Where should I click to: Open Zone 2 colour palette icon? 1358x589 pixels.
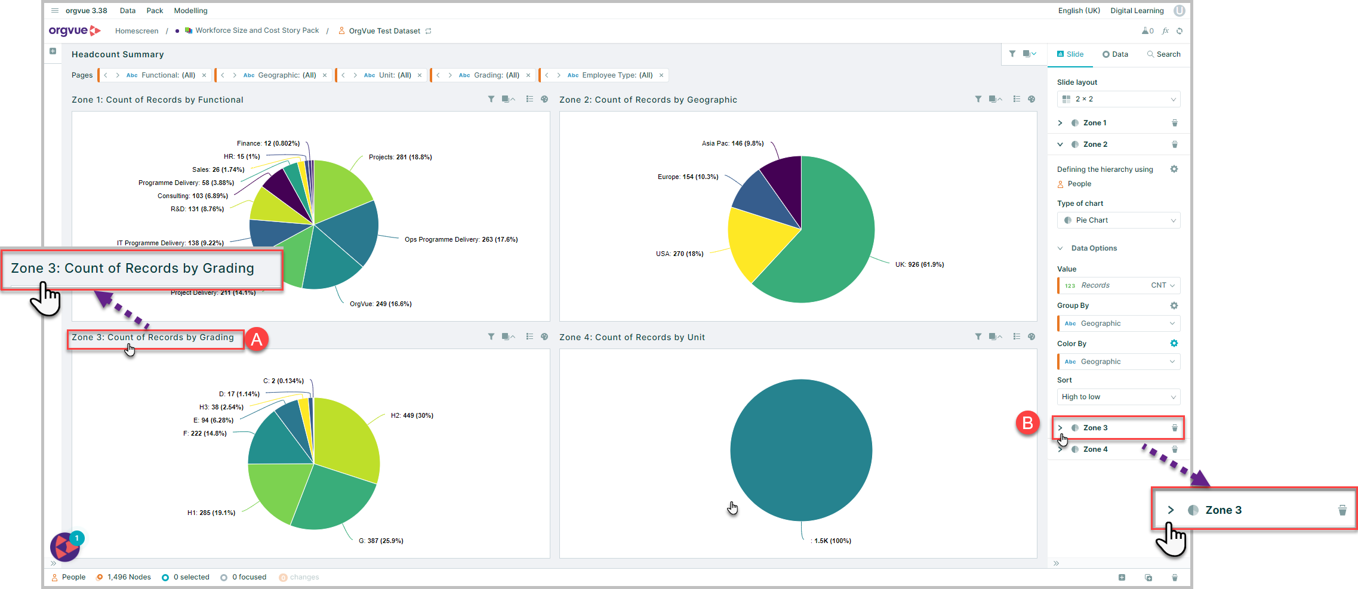pyautogui.click(x=1031, y=99)
